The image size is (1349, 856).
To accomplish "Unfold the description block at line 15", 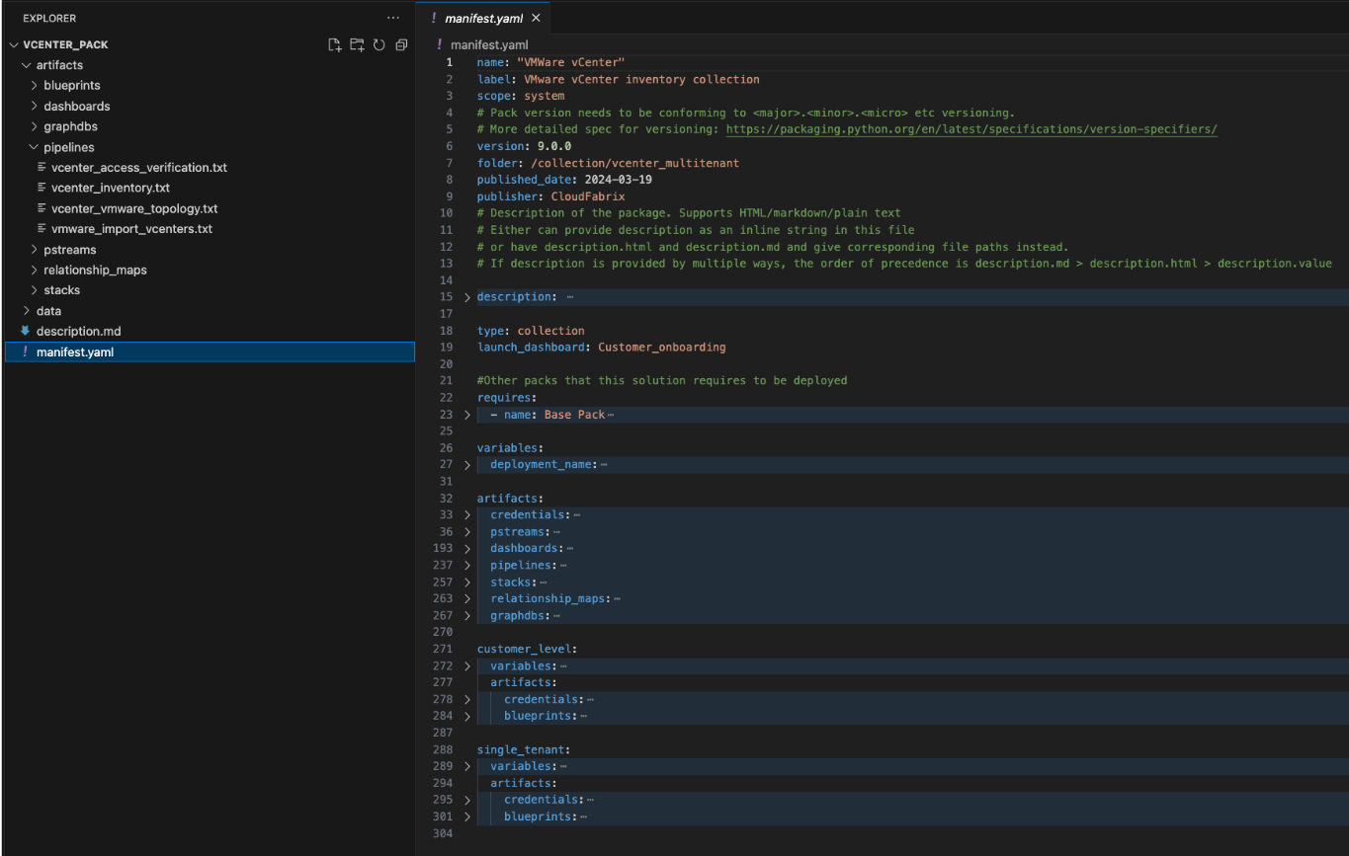I will [x=467, y=297].
